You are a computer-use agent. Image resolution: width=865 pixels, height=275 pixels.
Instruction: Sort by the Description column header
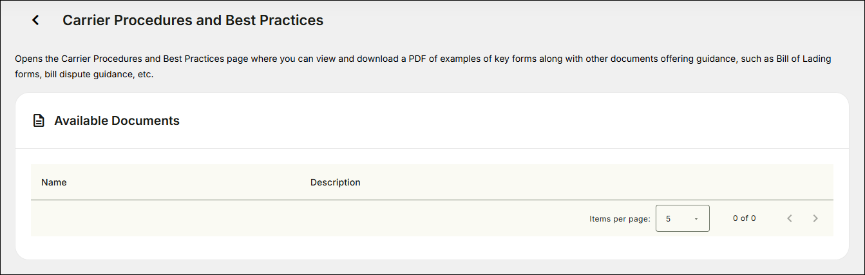[336, 182]
